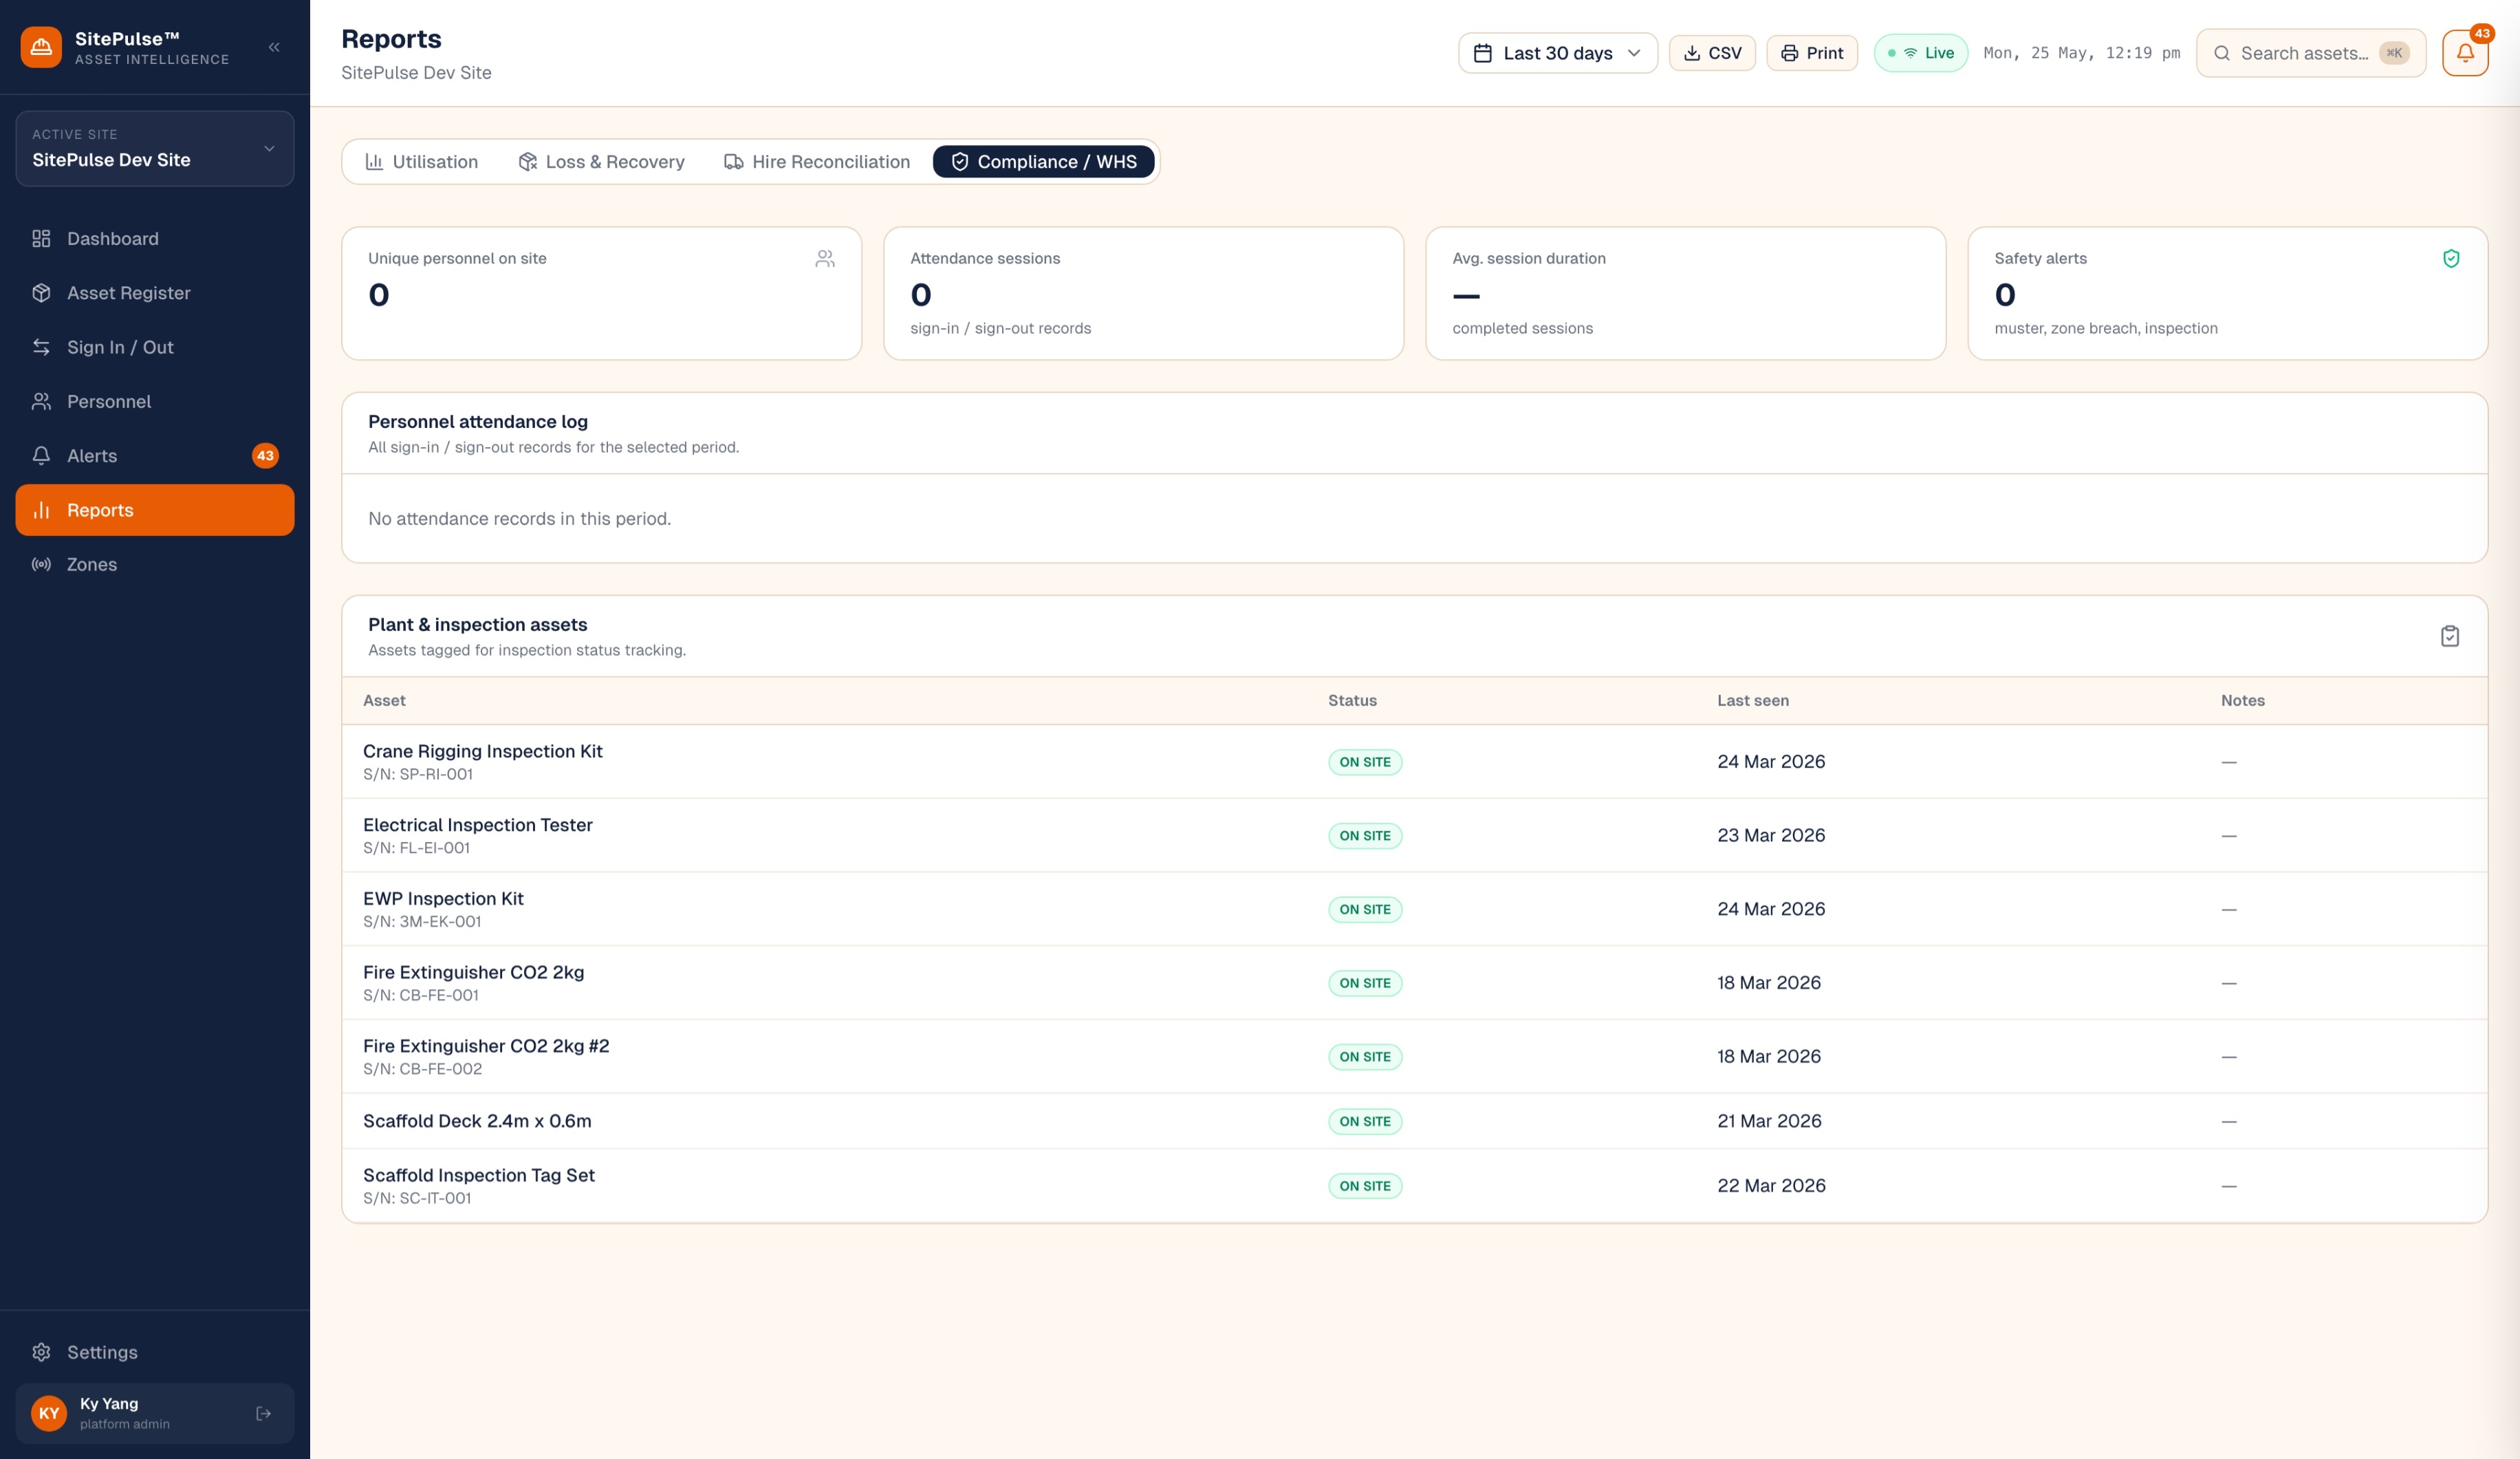Click the KY user avatar
2520x1459 pixels.
click(49, 1413)
